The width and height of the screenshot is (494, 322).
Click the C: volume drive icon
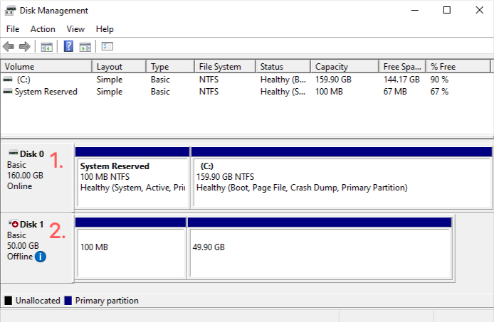(8, 80)
